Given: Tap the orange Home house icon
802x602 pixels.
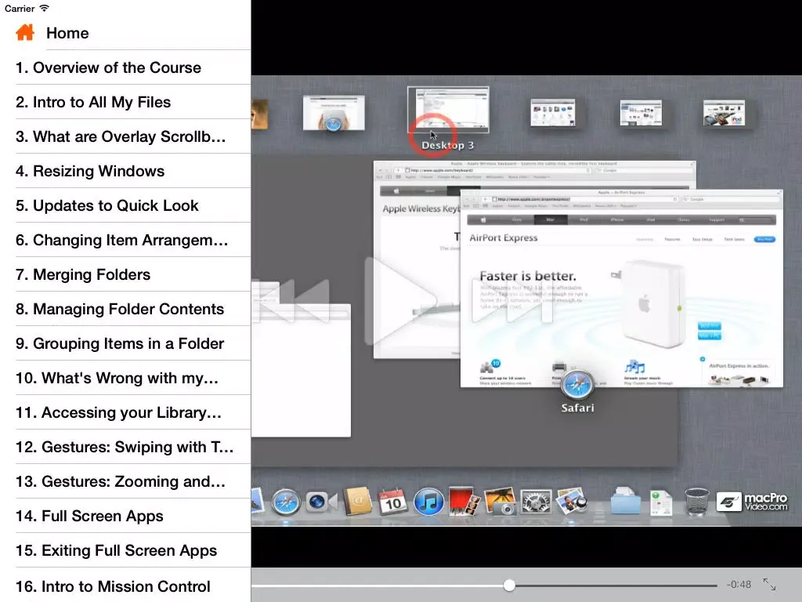Looking at the screenshot, I should click(x=24, y=33).
